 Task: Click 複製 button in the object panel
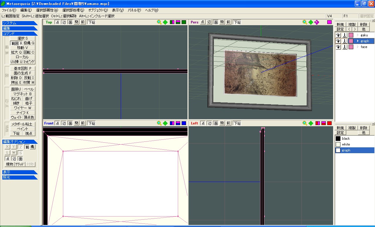point(352,25)
